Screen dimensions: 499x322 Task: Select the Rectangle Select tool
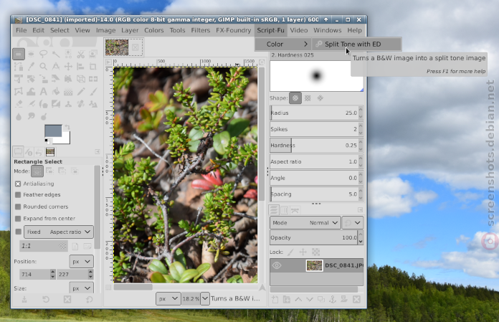[x=19, y=54]
